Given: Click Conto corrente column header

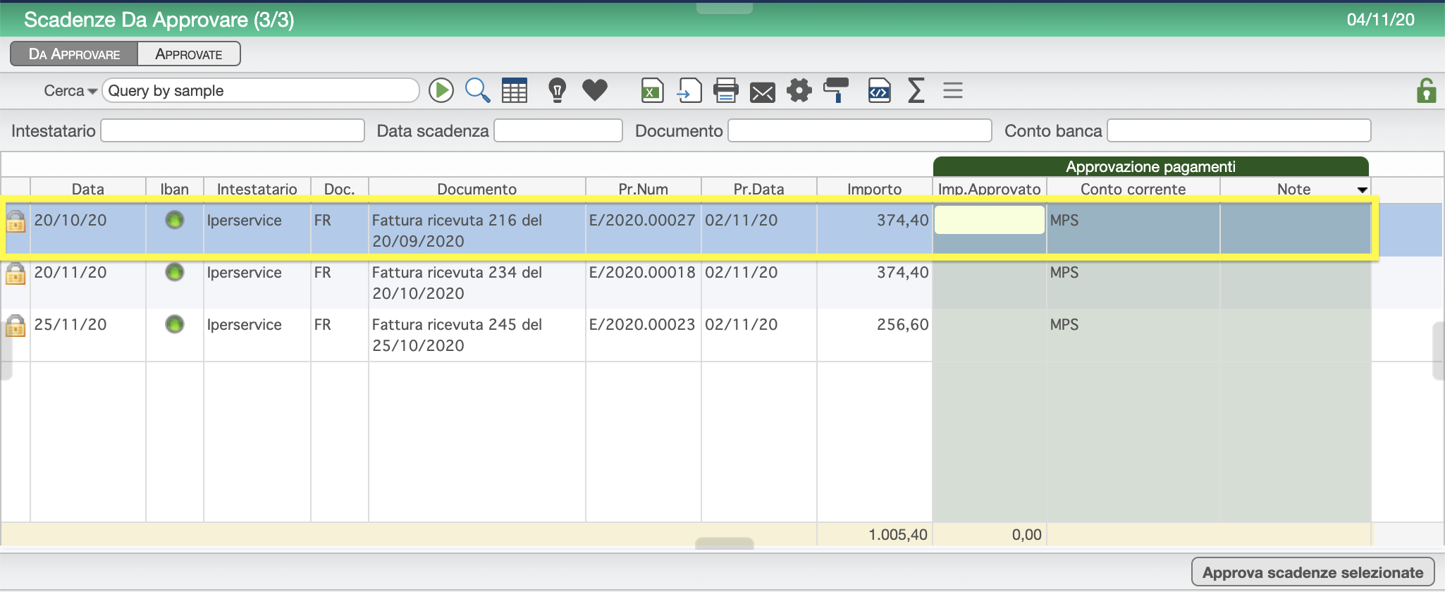Looking at the screenshot, I should tap(1133, 189).
